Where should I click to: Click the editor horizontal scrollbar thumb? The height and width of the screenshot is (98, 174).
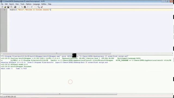pos(57,53)
